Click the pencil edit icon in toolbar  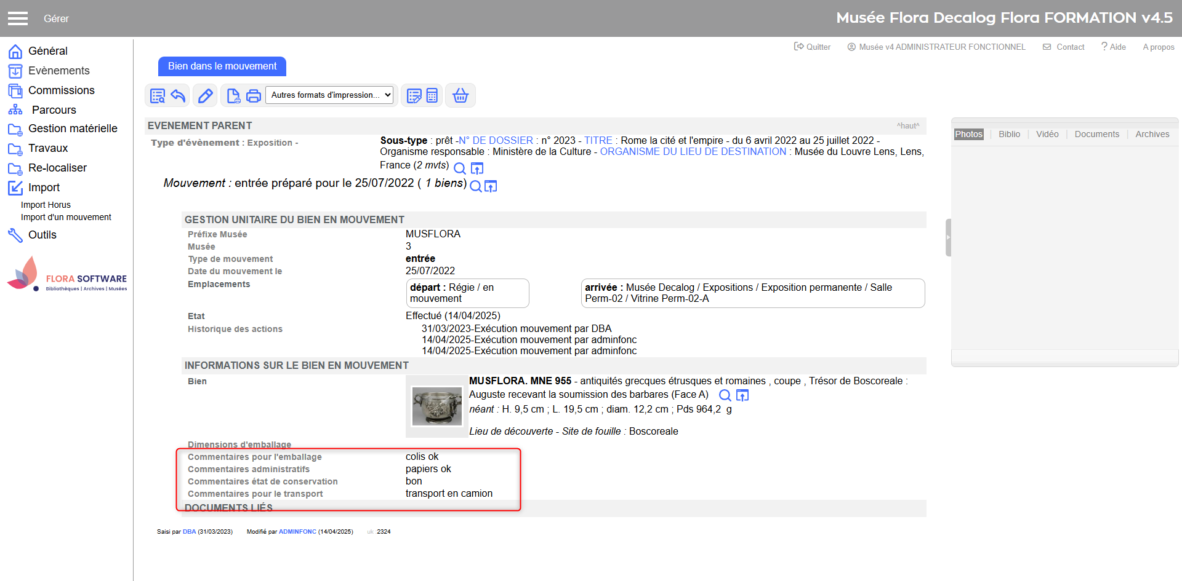[205, 95]
